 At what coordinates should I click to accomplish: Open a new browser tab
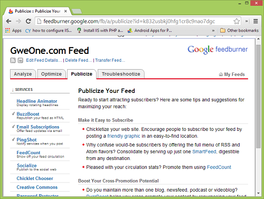[77, 11]
